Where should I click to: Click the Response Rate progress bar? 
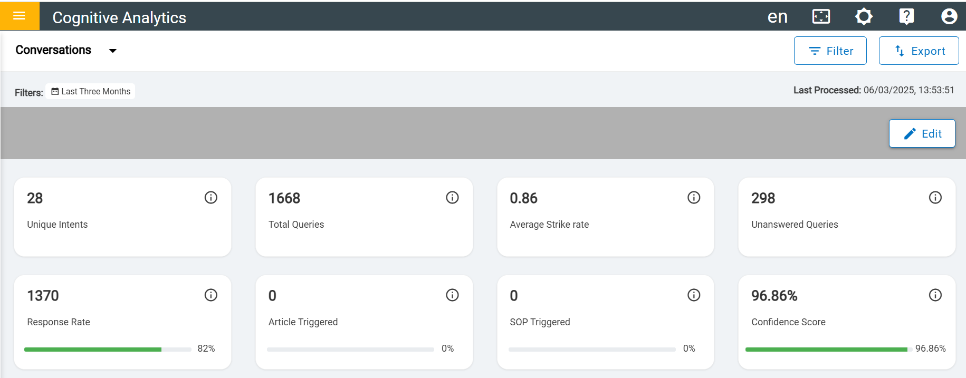[x=108, y=350]
